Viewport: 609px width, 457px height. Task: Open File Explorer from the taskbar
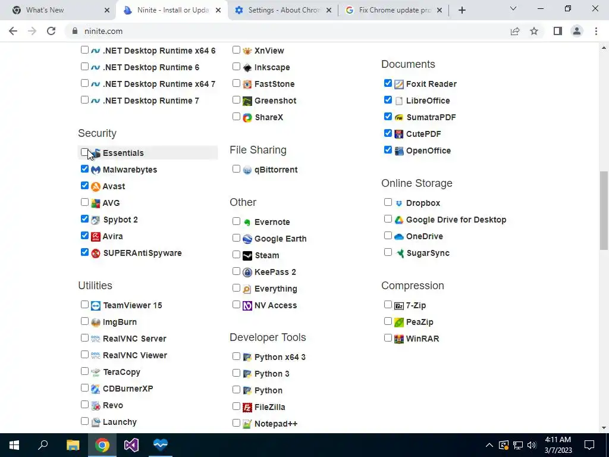(73, 445)
